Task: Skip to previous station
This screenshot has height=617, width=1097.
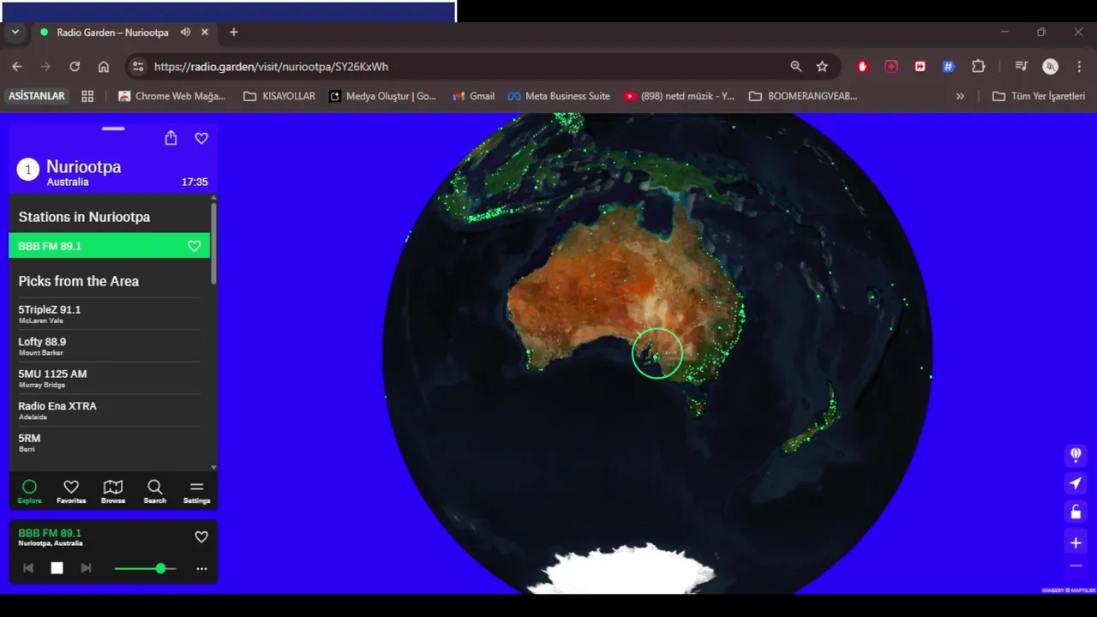Action: pyautogui.click(x=28, y=568)
